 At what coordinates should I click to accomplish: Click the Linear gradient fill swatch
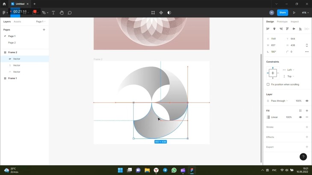[x=268, y=117]
